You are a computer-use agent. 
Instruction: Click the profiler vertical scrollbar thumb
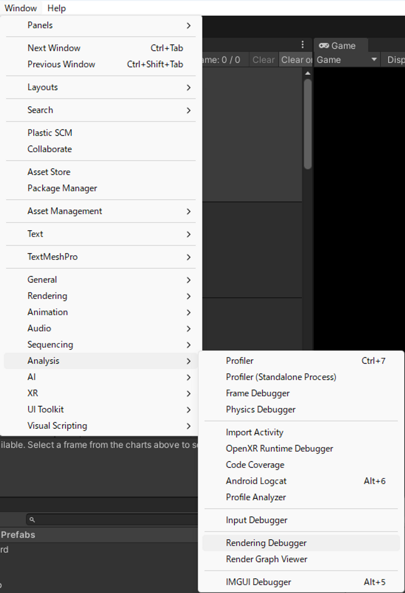[x=308, y=124]
